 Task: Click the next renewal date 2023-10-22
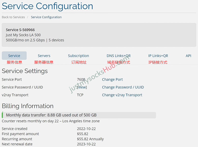(x=86, y=144)
